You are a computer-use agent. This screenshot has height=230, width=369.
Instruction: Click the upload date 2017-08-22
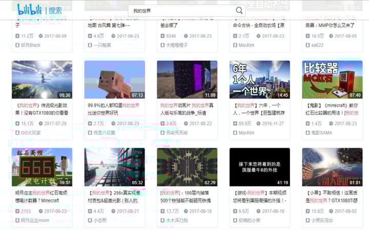[x=200, y=124]
